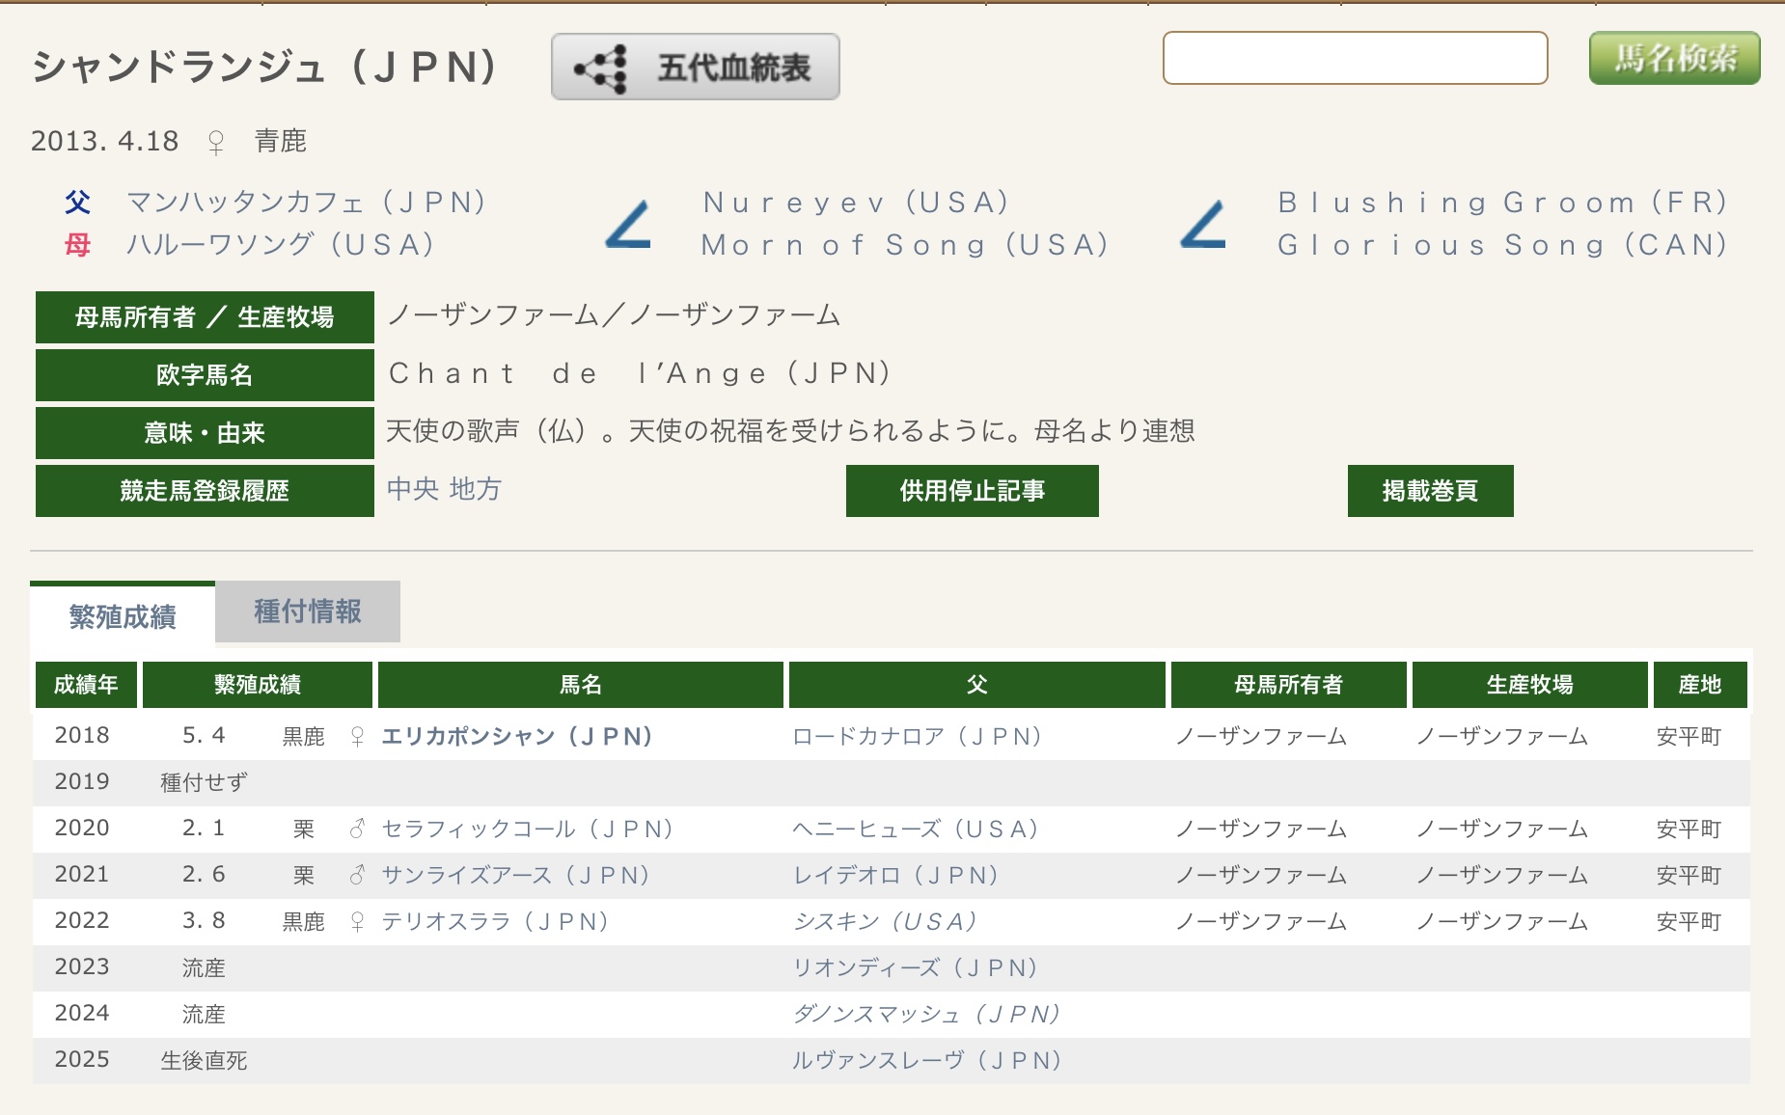Open sire ロードカナロア (JPN) link

[917, 737]
